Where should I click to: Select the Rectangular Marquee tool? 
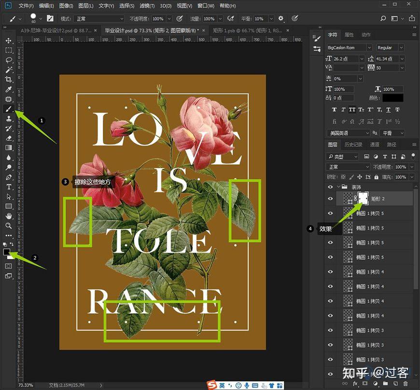click(x=9, y=50)
